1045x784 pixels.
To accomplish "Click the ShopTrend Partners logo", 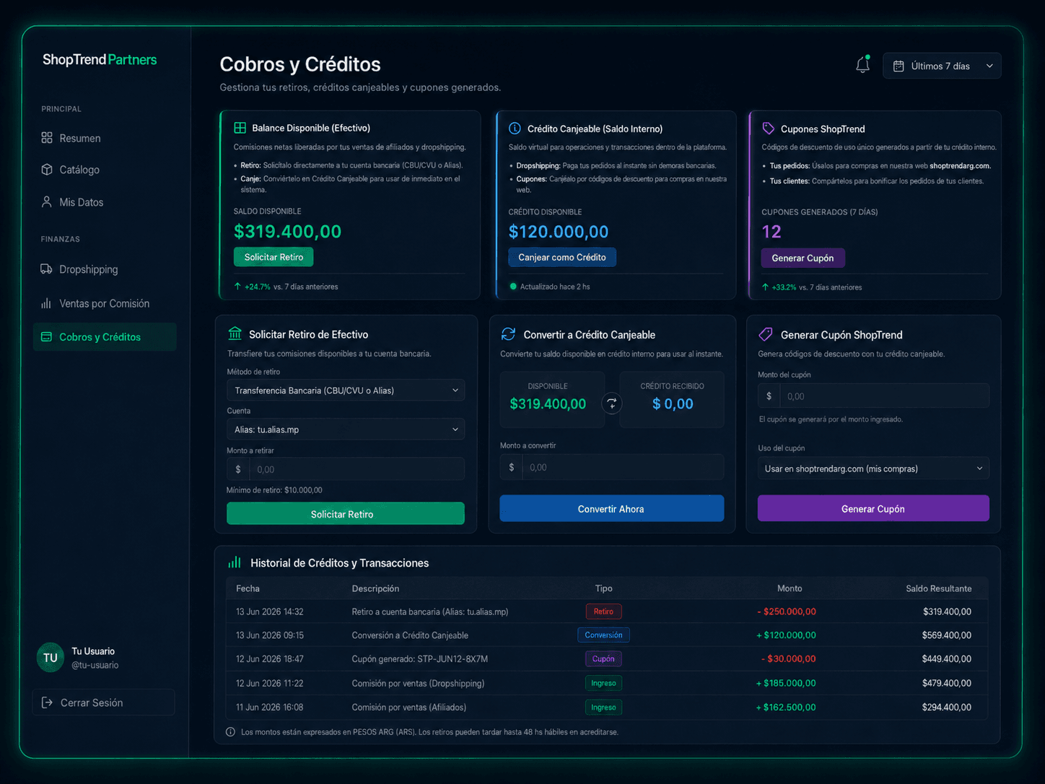I will point(100,60).
